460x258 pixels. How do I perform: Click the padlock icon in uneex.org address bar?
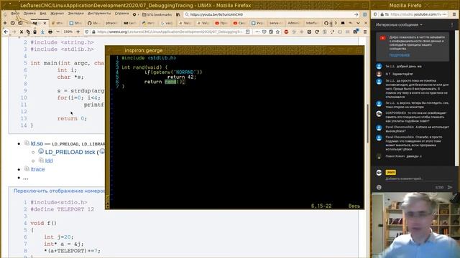(93, 32)
